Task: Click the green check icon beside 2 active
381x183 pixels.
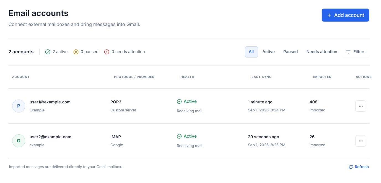Action: 48,52
